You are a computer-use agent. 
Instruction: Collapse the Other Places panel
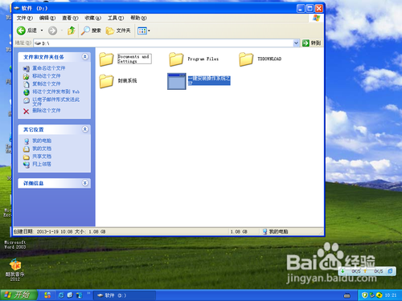pos(85,129)
